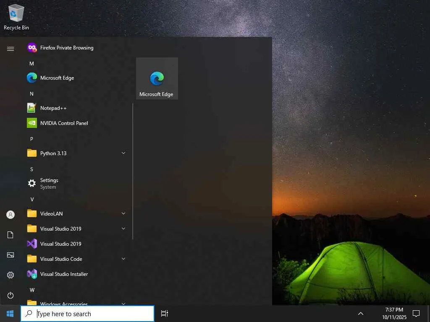The width and height of the screenshot is (430, 322).
Task: Click the VideoLAN folder icon
Action: point(32,213)
